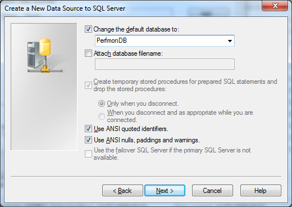The image size is (292, 207).
Task: Close the dialog with the red X
Action: tap(275, 6)
